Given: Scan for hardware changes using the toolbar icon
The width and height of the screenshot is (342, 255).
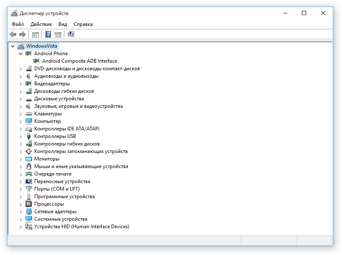Looking at the screenshot, I should click(71, 35).
